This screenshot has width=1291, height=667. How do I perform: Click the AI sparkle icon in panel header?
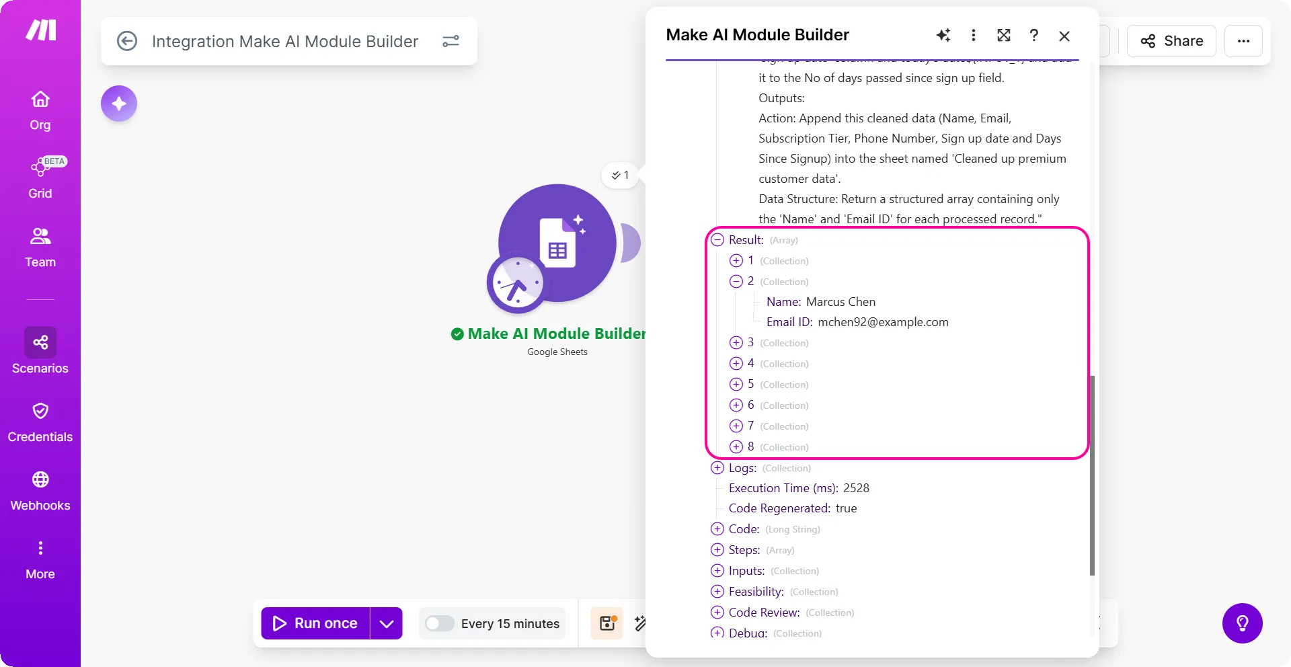pyautogui.click(x=943, y=35)
